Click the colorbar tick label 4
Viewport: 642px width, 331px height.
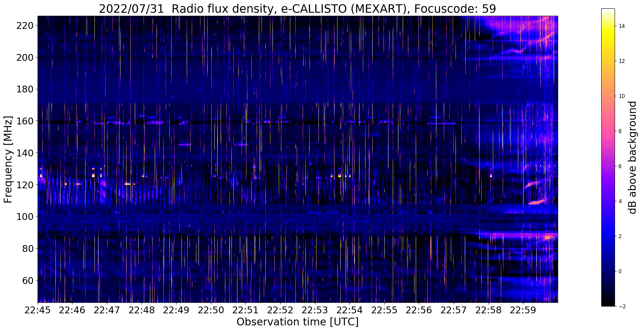click(x=620, y=201)
